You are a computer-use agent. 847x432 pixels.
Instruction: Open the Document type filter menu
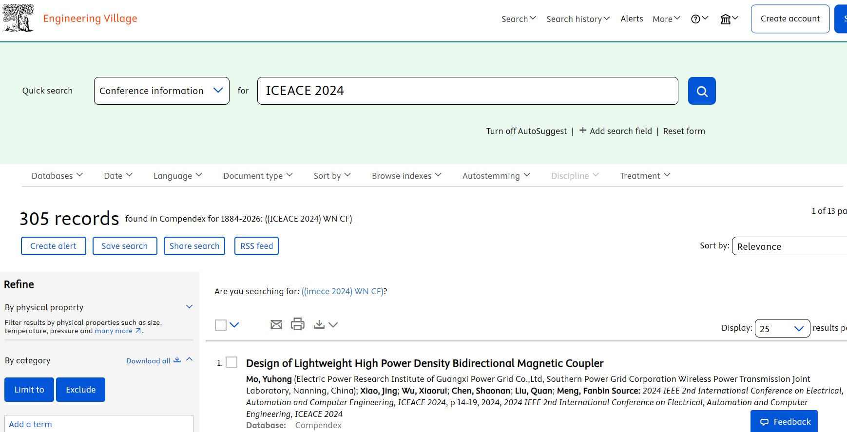tap(258, 175)
